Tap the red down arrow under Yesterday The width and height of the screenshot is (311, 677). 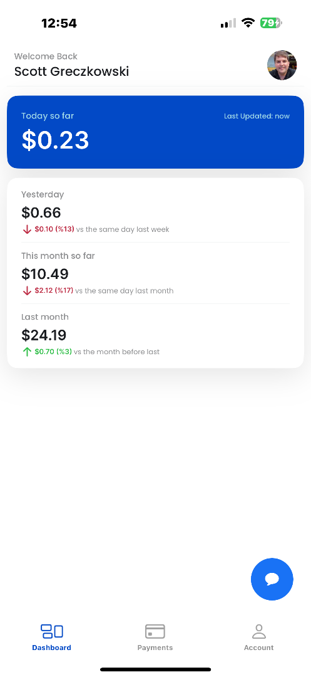[27, 229]
